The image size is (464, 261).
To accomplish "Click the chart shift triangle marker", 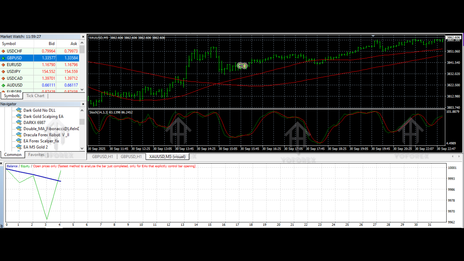I will [x=373, y=36].
